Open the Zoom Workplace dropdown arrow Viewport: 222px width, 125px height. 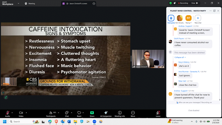point(18,3)
